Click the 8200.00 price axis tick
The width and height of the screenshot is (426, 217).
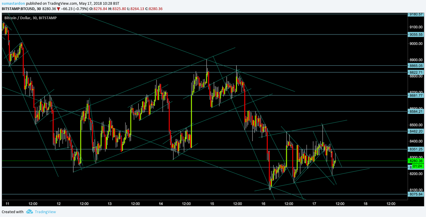pyautogui.click(x=416, y=174)
